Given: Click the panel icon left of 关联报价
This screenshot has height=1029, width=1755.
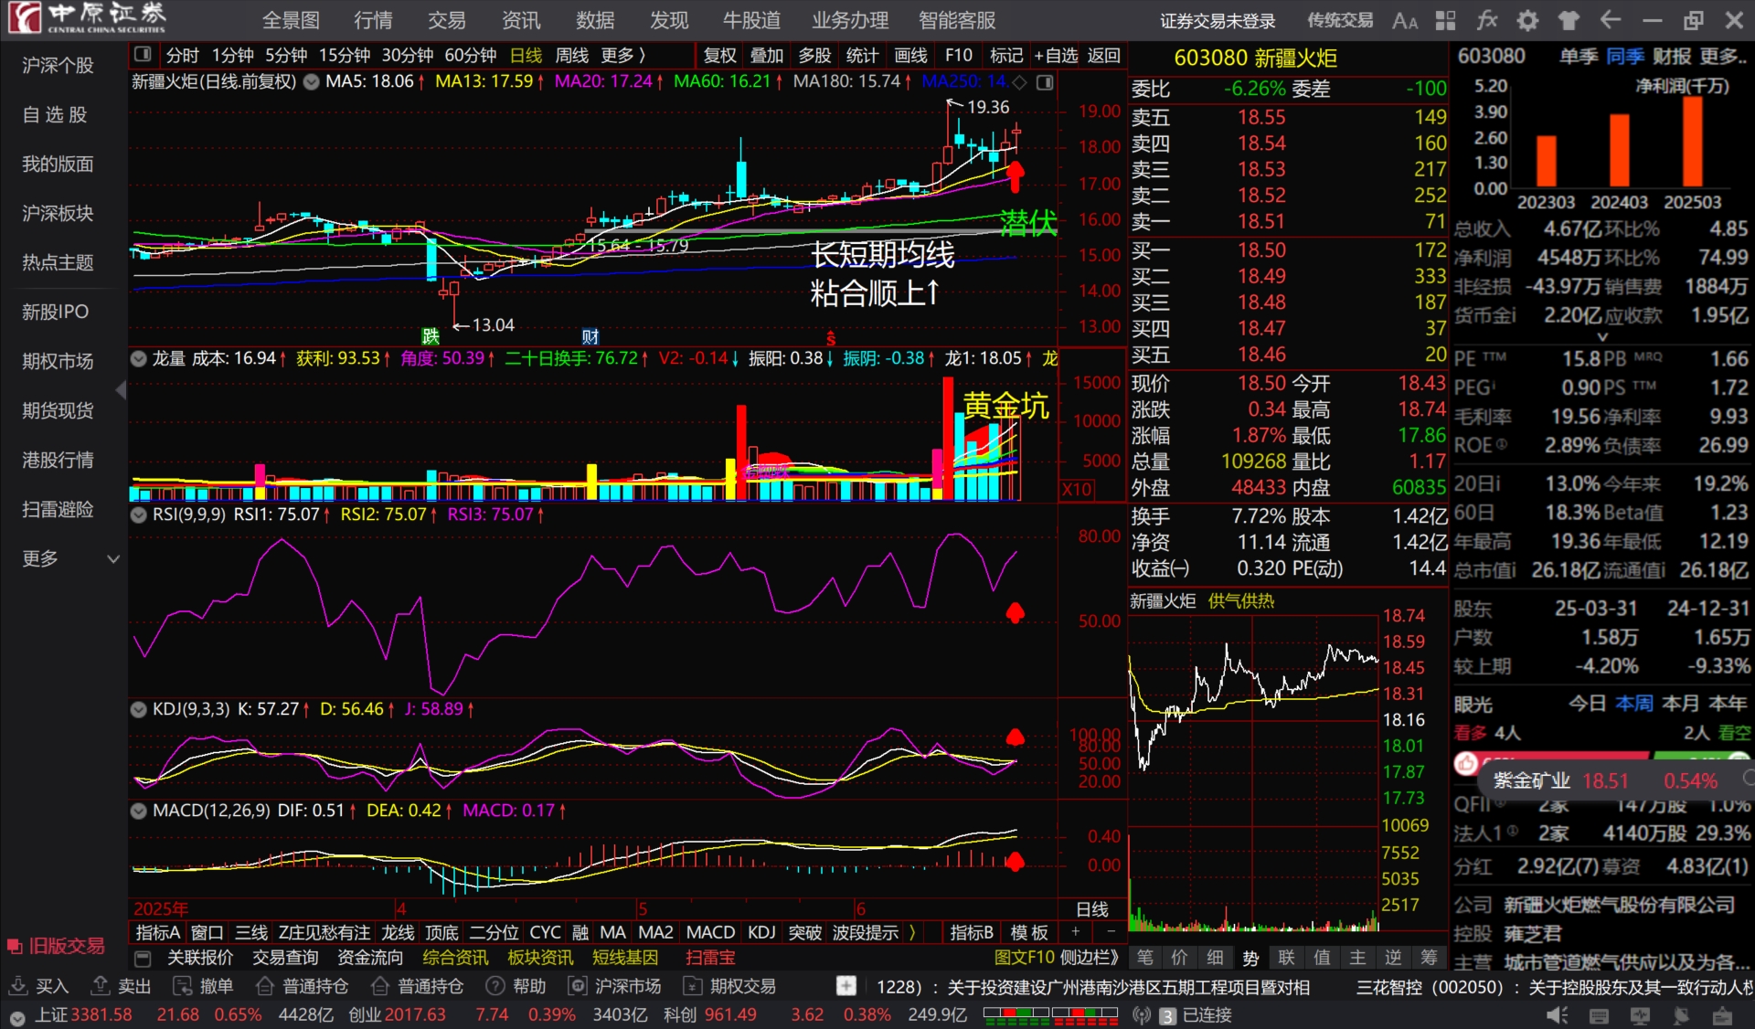Looking at the screenshot, I should (143, 958).
